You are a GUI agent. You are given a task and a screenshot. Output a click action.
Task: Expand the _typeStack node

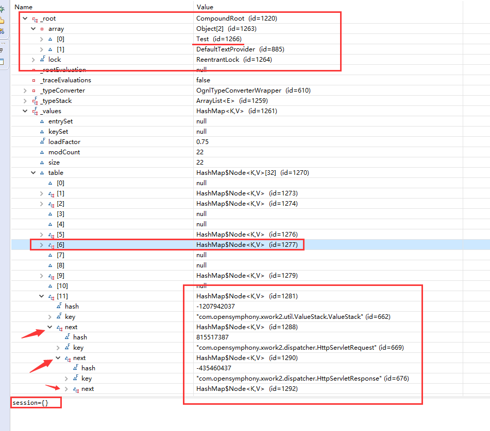(x=25, y=101)
